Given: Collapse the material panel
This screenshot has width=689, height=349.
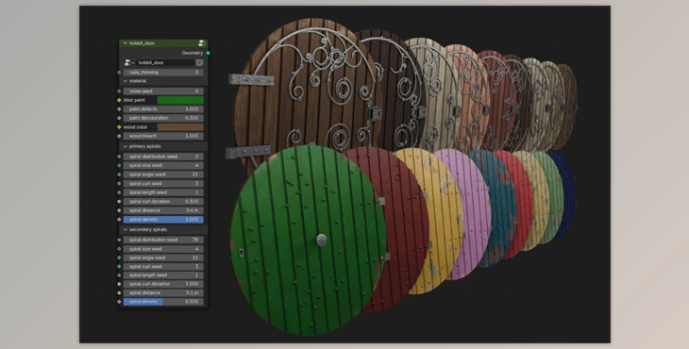Looking at the screenshot, I should tap(126, 81).
